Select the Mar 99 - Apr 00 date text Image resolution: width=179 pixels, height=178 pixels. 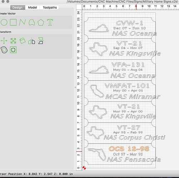pyautogui.click(x=128, y=111)
